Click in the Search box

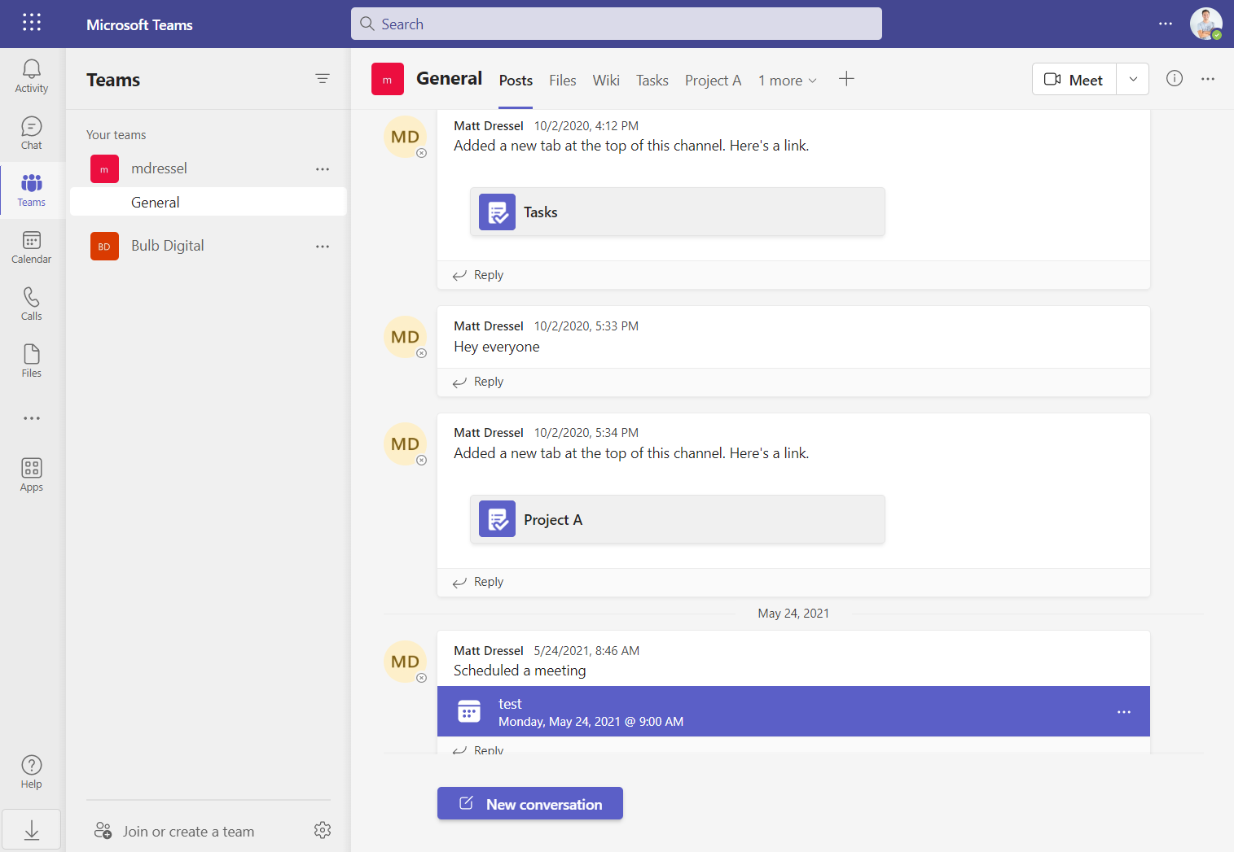(617, 24)
